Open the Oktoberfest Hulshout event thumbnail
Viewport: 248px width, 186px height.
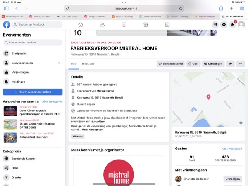(x=10, y=137)
